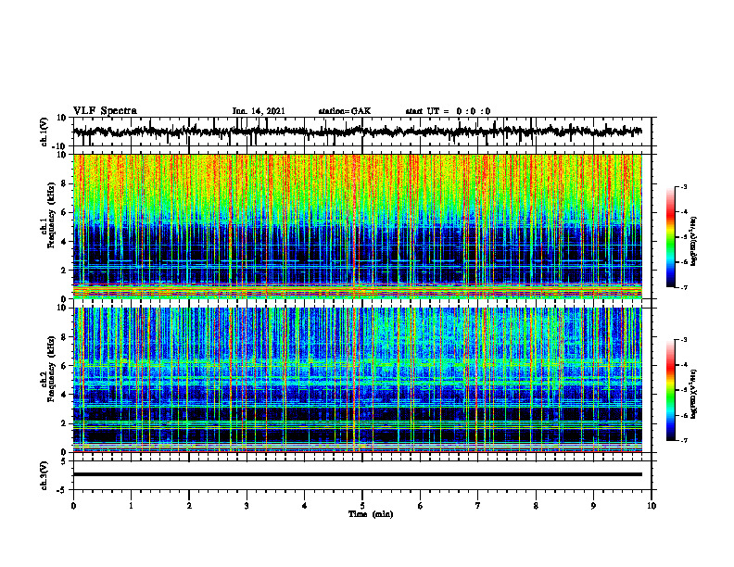Viewport: 734px width, 567px height.
Task: Click the "ch.3(V)" axis label
Action: tap(44, 475)
